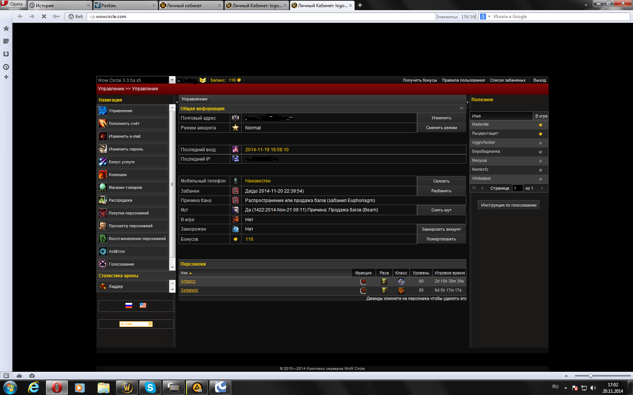
Task: Click the Russian flag language icon
Action: (129, 305)
